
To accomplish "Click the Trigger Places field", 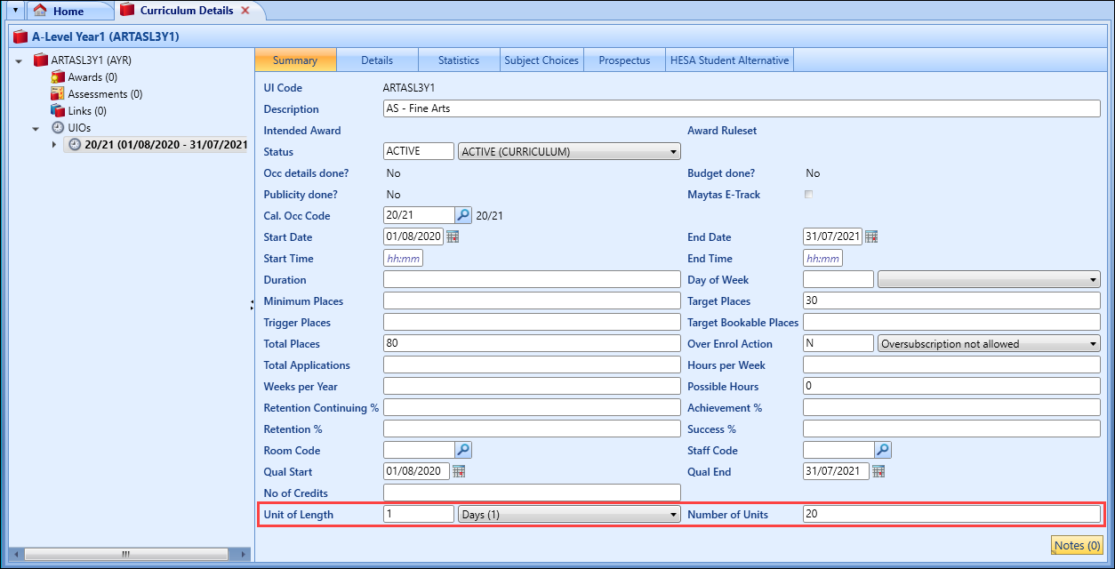I will click(x=532, y=322).
